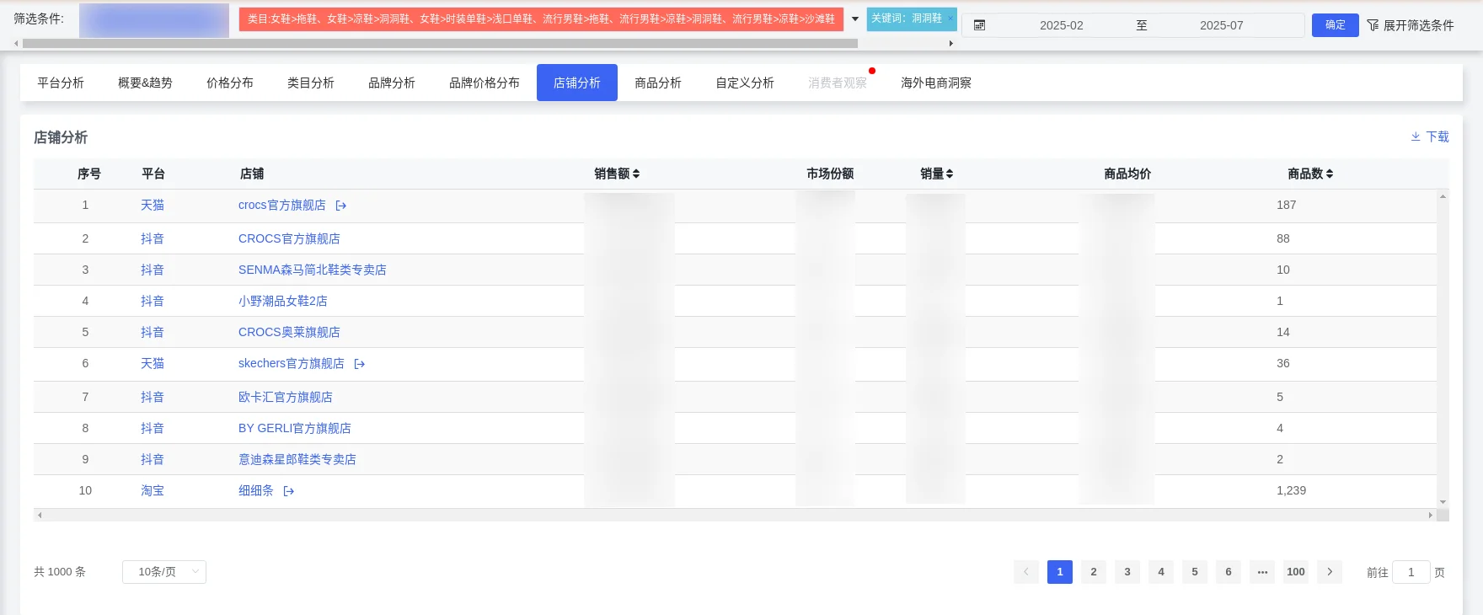Viewport: 1483px width, 615px height.
Task: Click the red 类目 filter tag
Action: click(541, 19)
